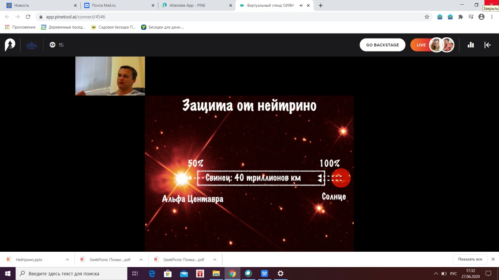Toggle РУС input language in tray
The width and height of the screenshot is (499, 280).
(x=453, y=273)
